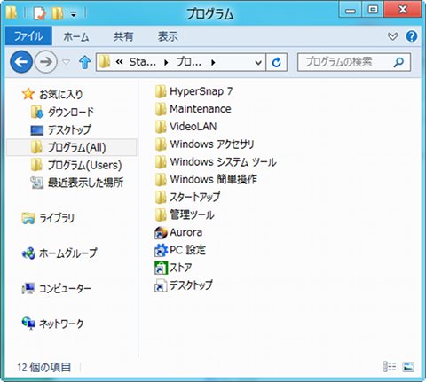Viewport: 426px width, 382px height.
Task: Select the PC 設定 gear shortcut icon
Action: 161,250
